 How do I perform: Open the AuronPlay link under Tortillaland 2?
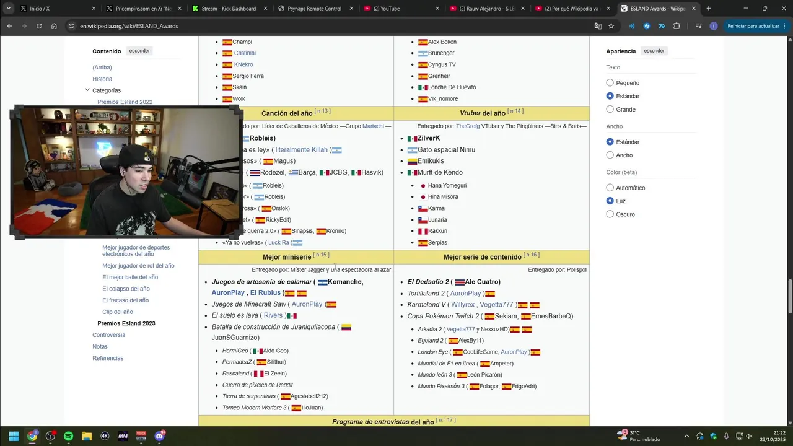click(x=465, y=294)
